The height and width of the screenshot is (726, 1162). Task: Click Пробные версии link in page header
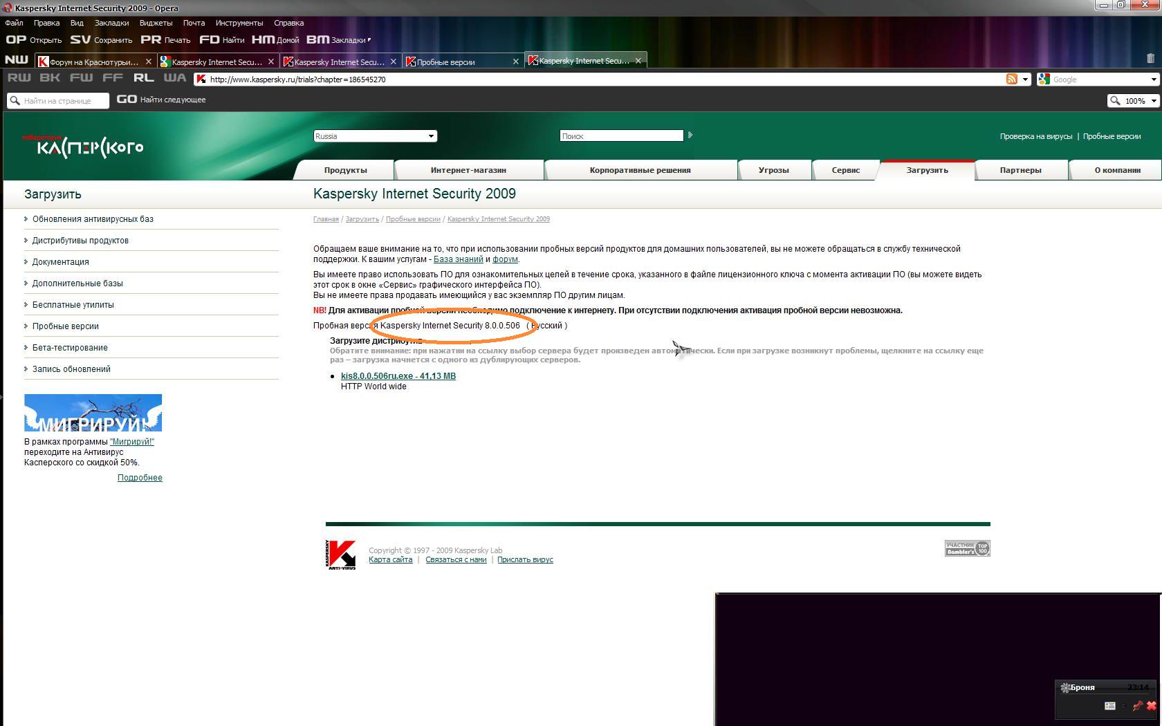click(x=1112, y=136)
